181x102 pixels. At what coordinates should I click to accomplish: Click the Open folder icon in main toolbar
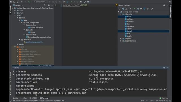point(11,2)
